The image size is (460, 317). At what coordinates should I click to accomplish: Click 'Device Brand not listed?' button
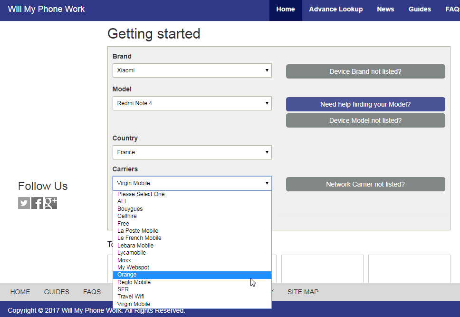pyautogui.click(x=365, y=71)
